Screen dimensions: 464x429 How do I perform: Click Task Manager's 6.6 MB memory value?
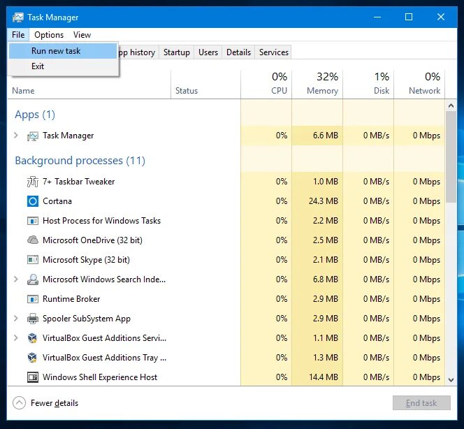point(326,136)
